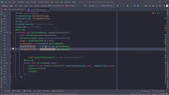Open the AVD Manager icon
Image resolution: width=169 pixels, height=95 pixels.
point(157,6)
